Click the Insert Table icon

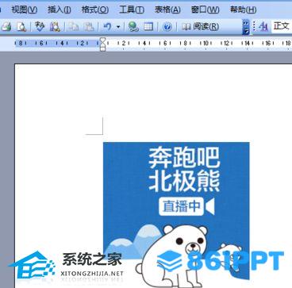tap(148, 27)
